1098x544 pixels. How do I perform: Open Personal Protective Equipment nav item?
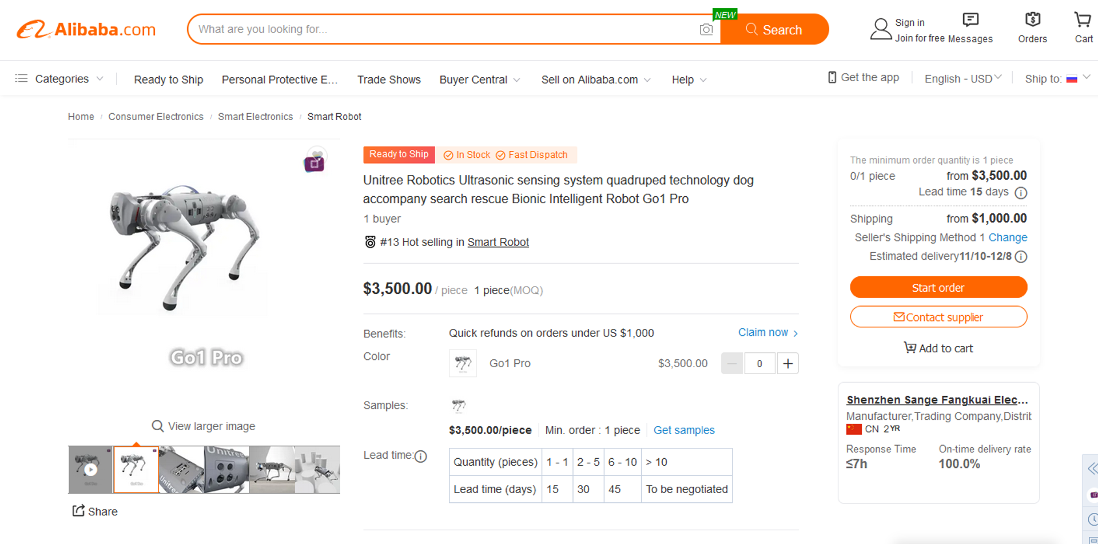pos(280,80)
